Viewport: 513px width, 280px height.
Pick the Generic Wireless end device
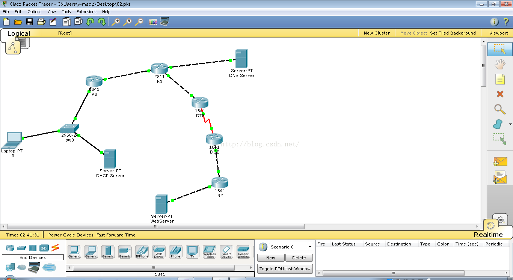pyautogui.click(x=243, y=252)
